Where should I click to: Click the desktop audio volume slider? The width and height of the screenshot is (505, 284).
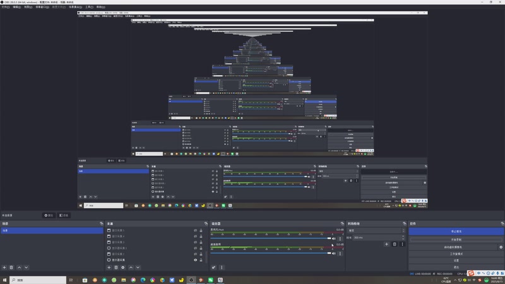point(271,253)
